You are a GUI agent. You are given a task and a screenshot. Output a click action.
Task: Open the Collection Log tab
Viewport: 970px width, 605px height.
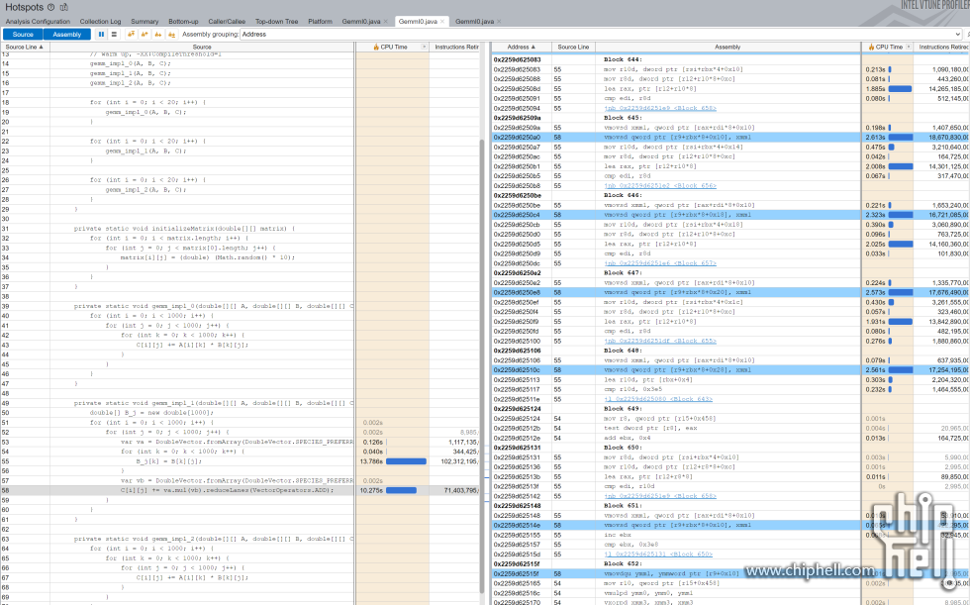(100, 21)
